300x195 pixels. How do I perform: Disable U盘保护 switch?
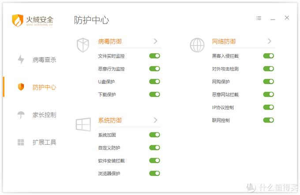pyautogui.click(x=154, y=81)
